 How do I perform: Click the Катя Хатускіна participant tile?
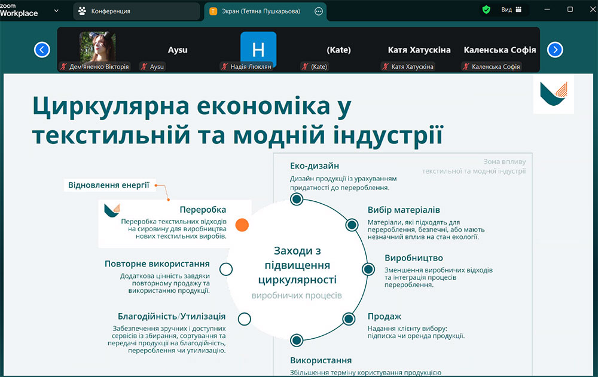click(x=419, y=50)
